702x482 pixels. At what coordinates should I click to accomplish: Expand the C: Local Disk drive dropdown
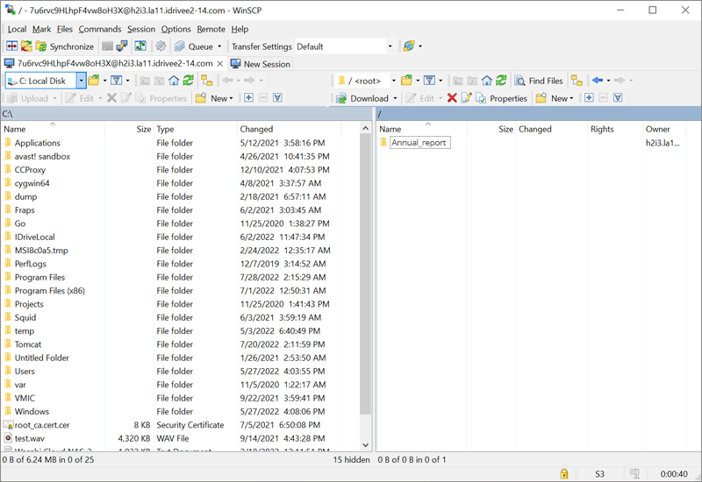click(x=81, y=81)
